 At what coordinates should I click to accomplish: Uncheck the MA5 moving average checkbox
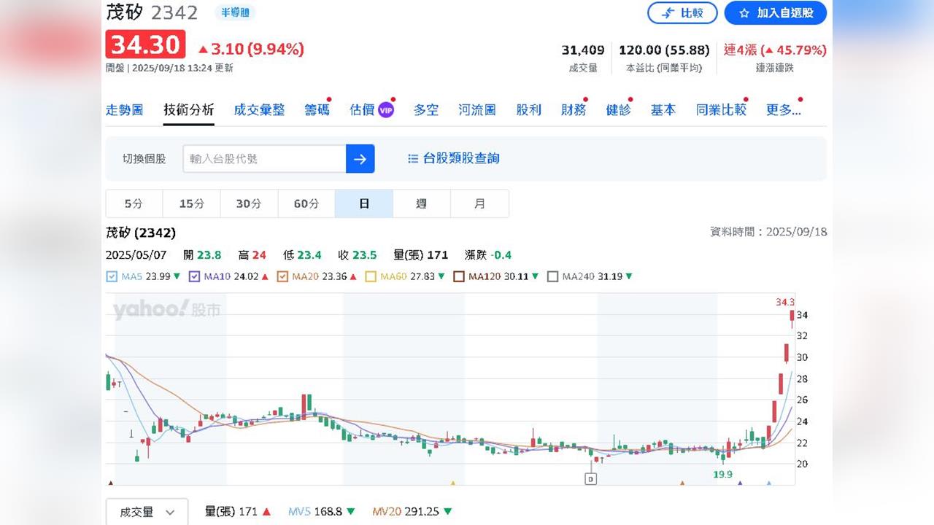click(x=112, y=277)
